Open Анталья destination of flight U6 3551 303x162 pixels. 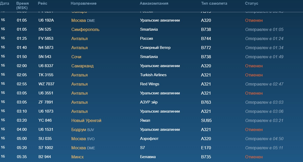click(x=79, y=93)
